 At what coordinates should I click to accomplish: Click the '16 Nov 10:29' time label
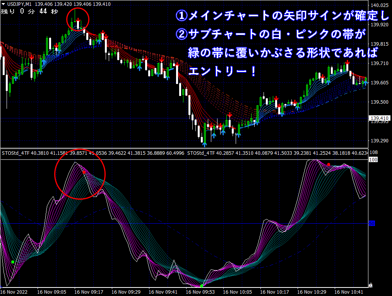pos(312,292)
